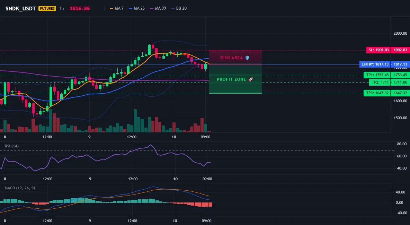
Task: Click the green PROFIT ZONE rectangle
Action: tap(235, 79)
